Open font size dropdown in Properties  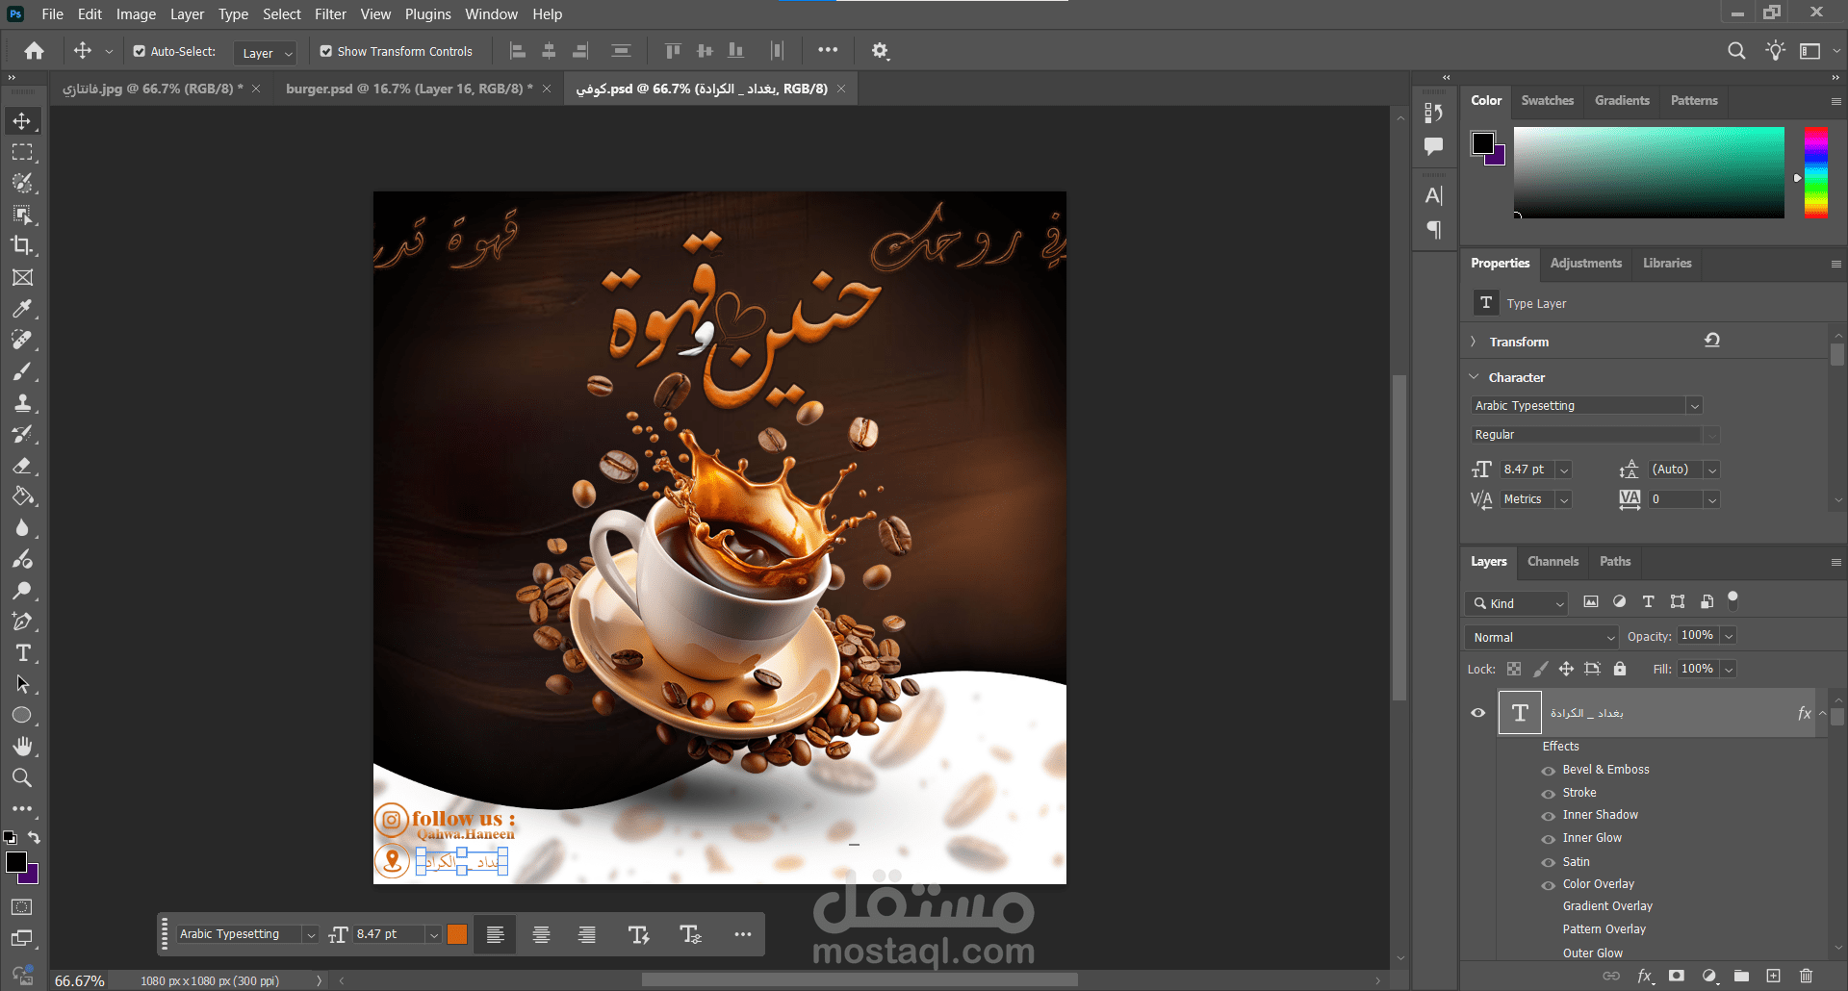pyautogui.click(x=1564, y=470)
